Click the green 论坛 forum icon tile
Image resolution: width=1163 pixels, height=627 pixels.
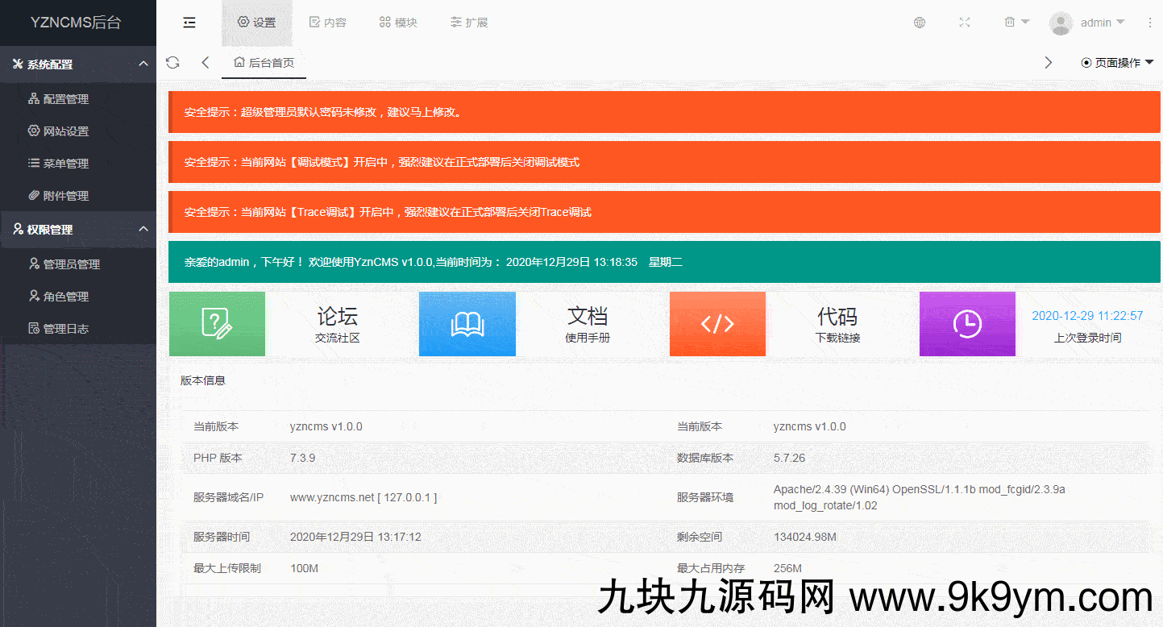coord(217,324)
